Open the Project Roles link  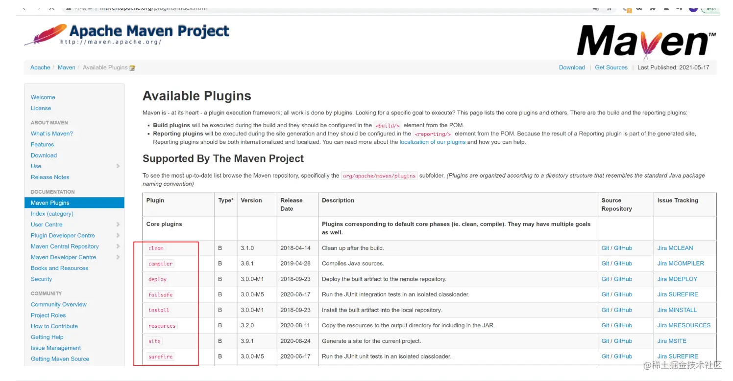tap(49, 315)
